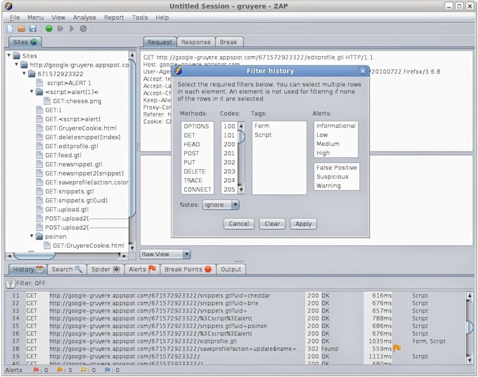This screenshot has height=377, width=478.
Task: Click the Save Session floppy disk icon
Action: point(32,29)
